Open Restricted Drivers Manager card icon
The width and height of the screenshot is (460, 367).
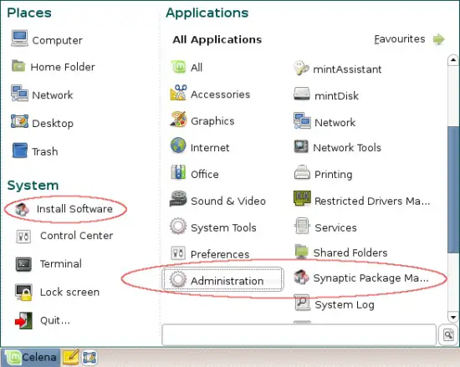point(302,198)
